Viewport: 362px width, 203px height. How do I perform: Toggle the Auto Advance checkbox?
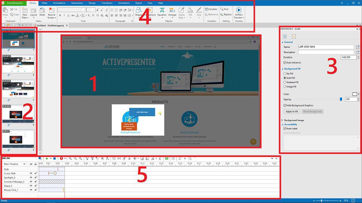(x=285, y=62)
